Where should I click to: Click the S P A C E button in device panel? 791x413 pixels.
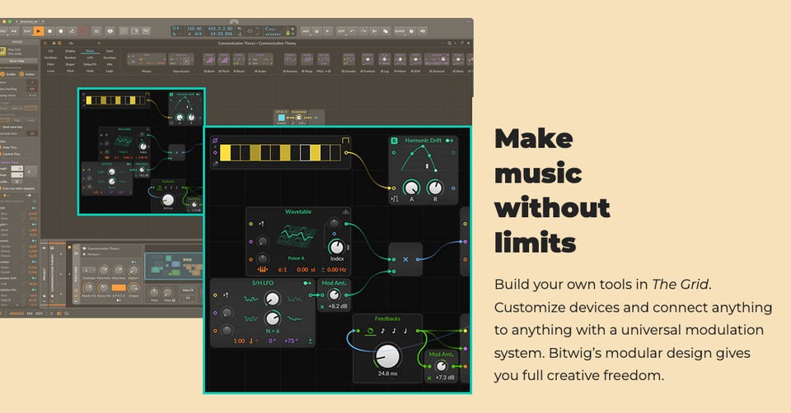(x=119, y=288)
